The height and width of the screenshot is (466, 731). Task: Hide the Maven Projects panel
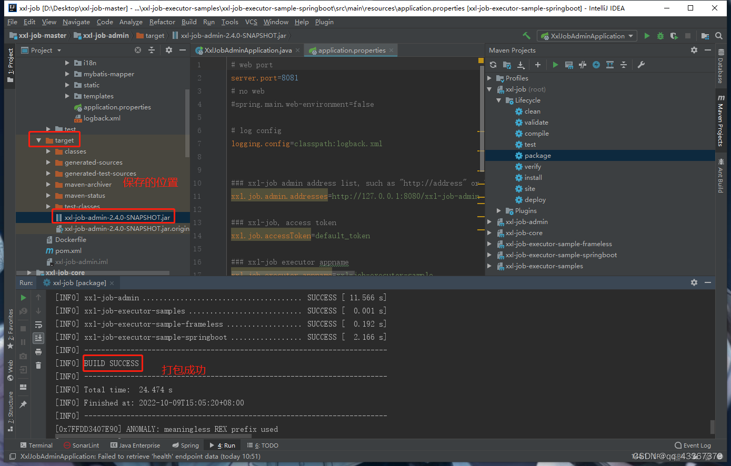(708, 50)
